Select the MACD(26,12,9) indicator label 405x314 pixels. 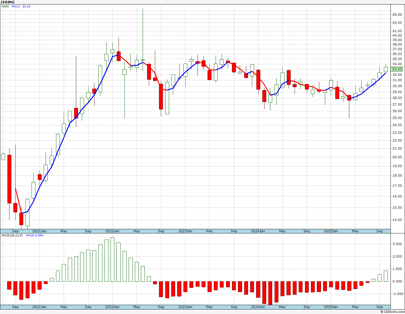point(13,235)
